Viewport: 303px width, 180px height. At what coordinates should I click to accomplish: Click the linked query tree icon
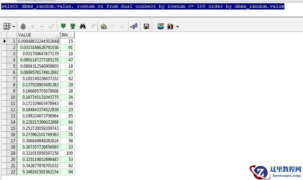134,26
